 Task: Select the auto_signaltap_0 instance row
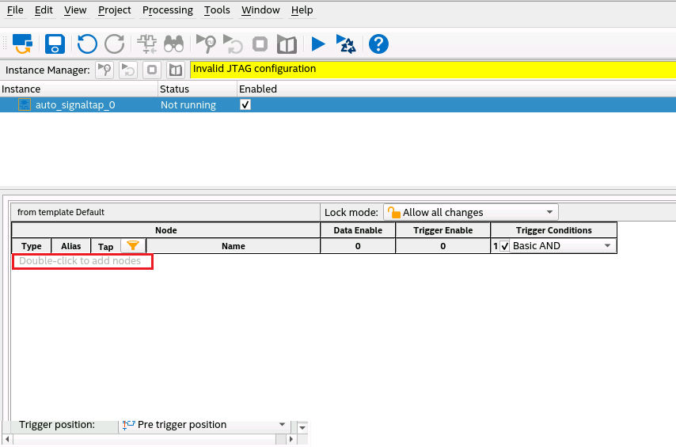click(x=75, y=104)
